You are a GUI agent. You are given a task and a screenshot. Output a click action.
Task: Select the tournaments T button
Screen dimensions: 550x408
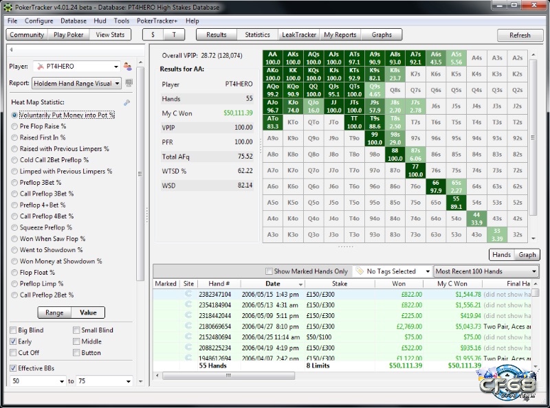coord(174,35)
